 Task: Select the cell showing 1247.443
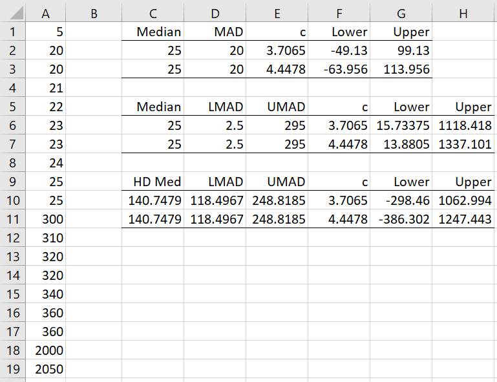[x=463, y=219]
